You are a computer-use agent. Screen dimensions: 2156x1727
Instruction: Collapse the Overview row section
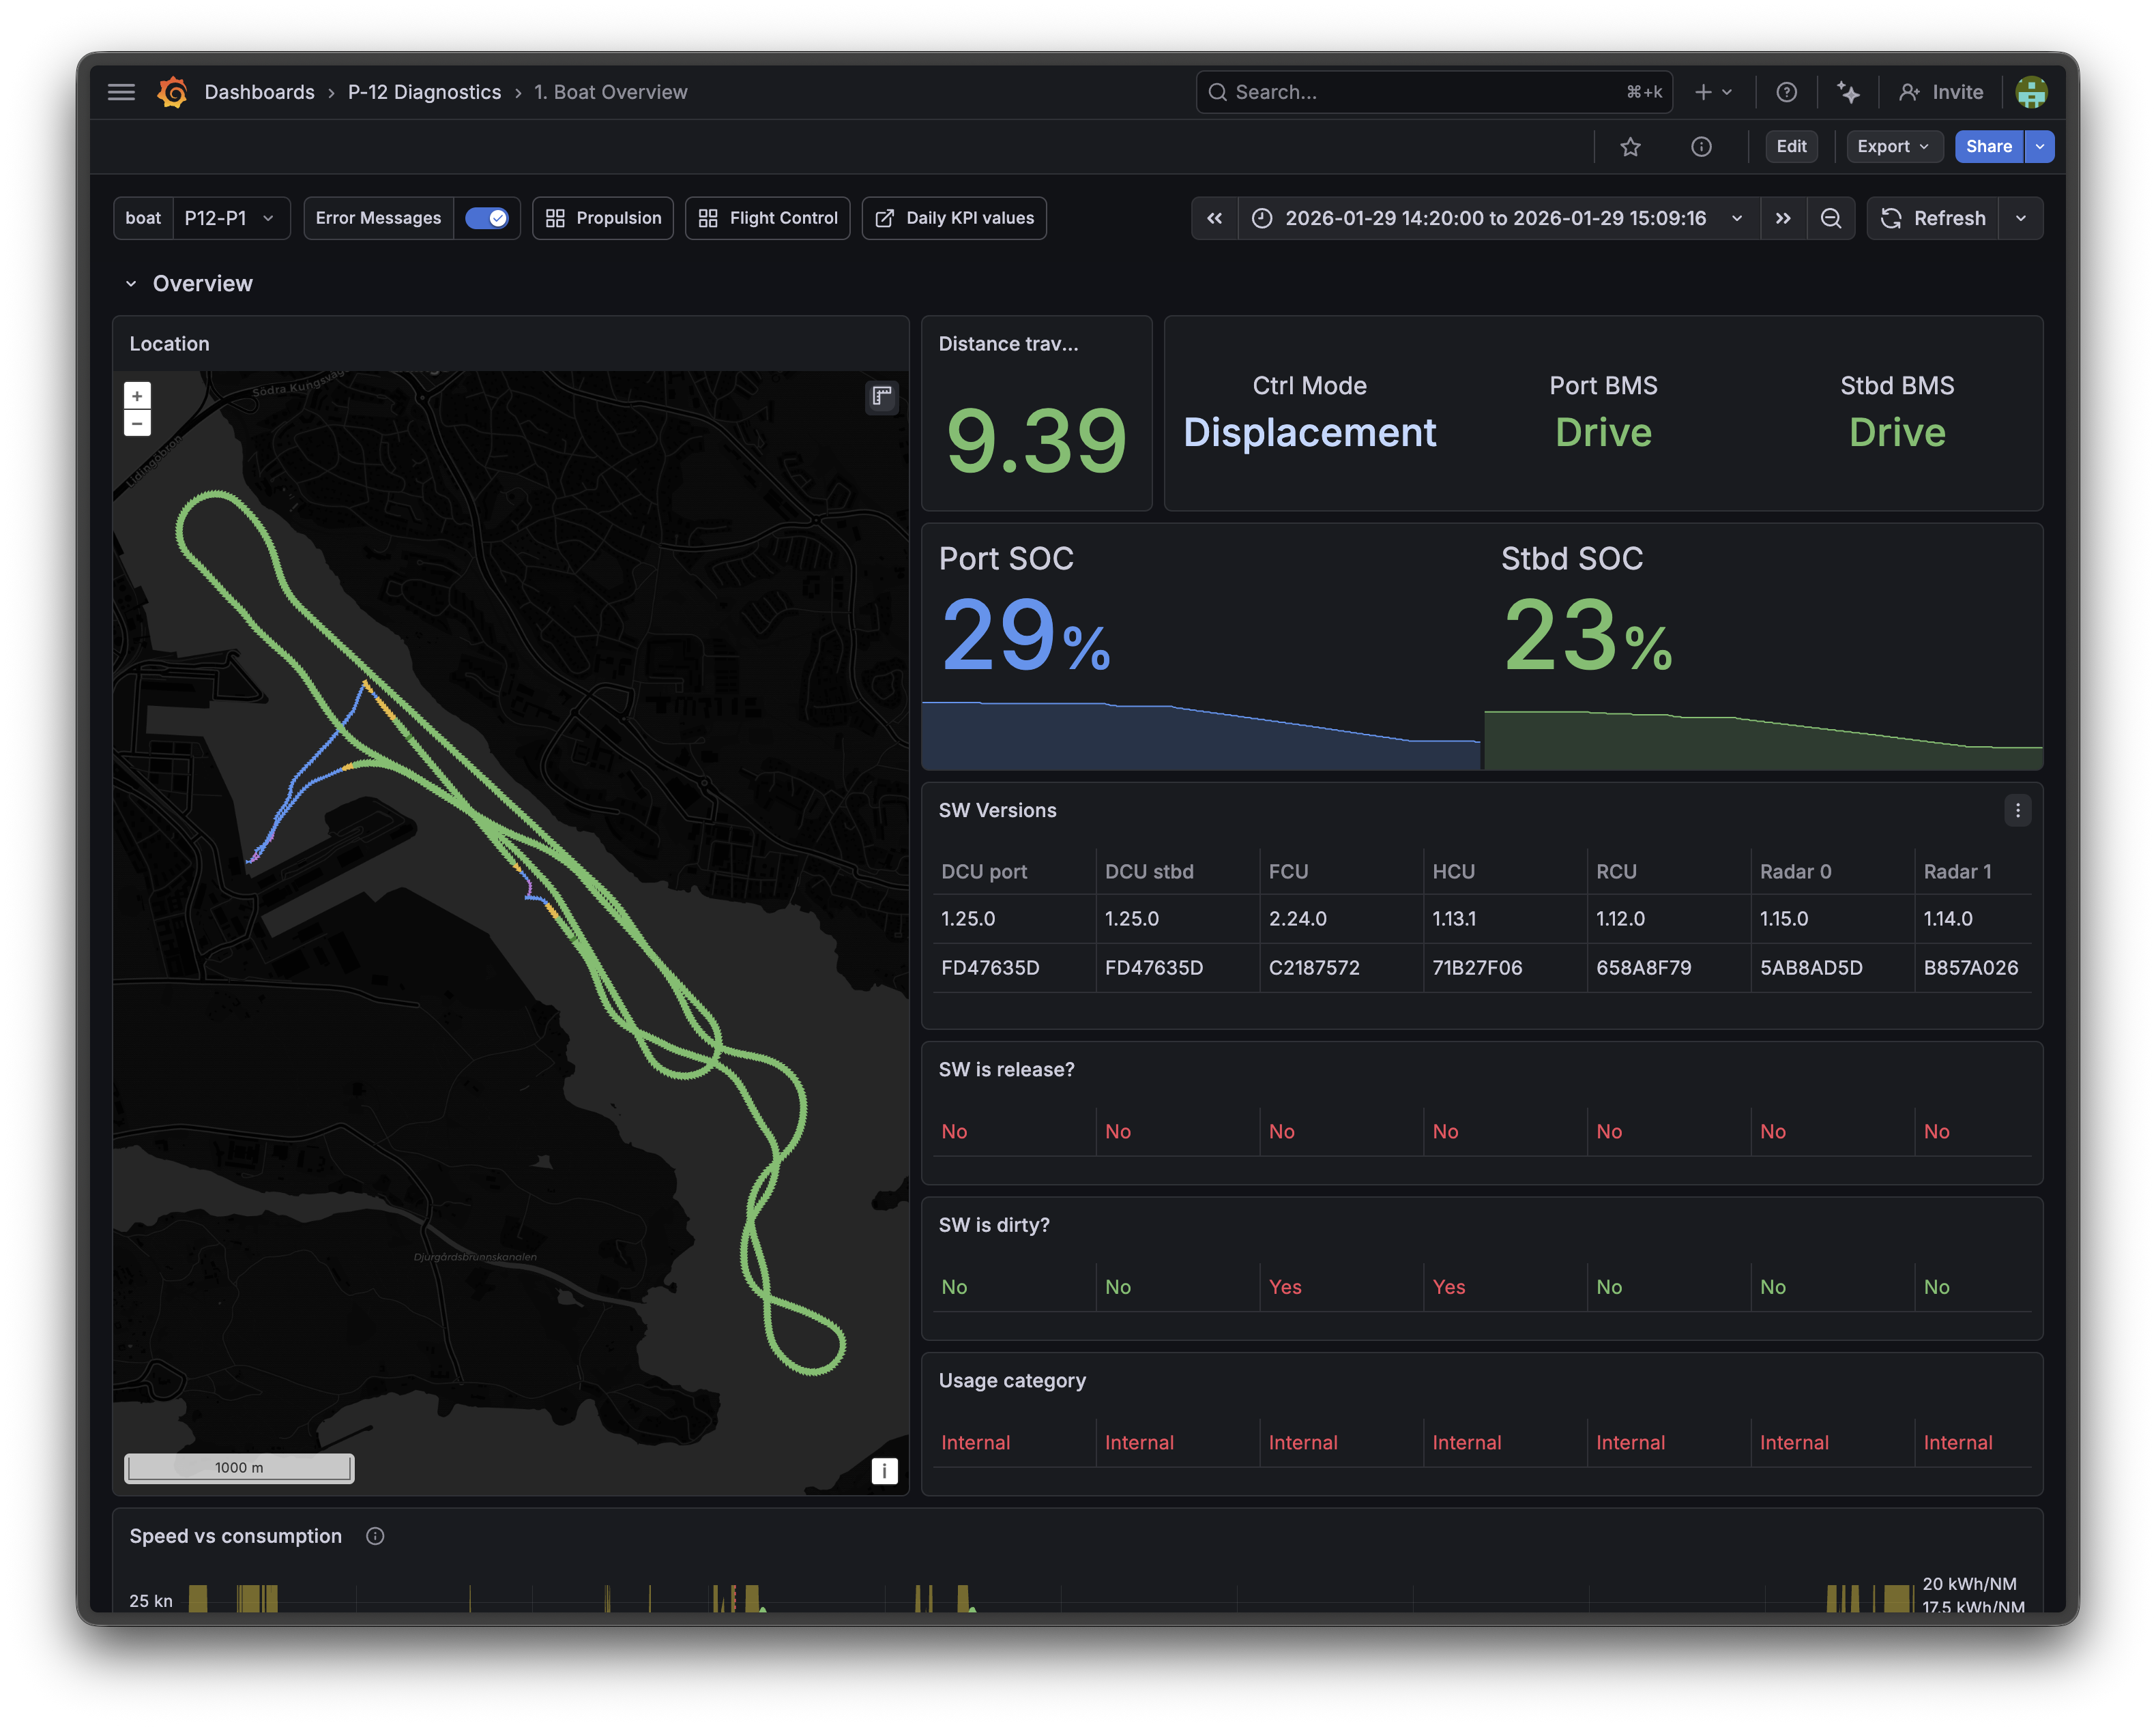[x=131, y=284]
